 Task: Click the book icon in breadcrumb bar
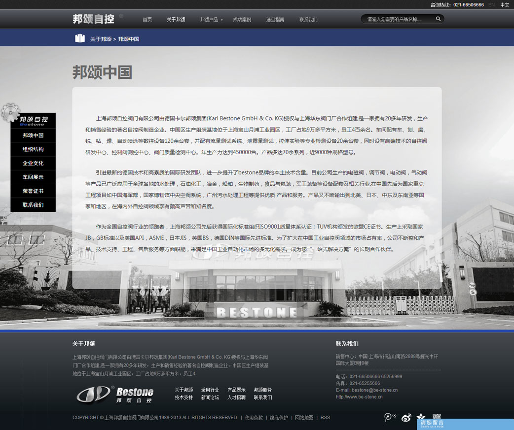coord(79,38)
